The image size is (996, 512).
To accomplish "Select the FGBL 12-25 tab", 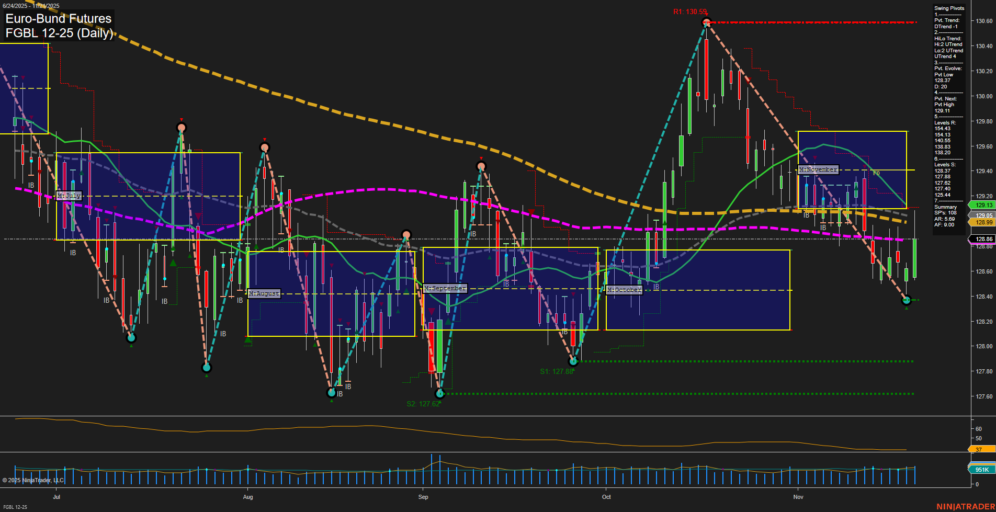I will [15, 507].
